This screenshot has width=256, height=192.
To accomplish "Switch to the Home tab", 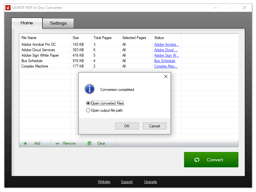I will click(x=27, y=23).
